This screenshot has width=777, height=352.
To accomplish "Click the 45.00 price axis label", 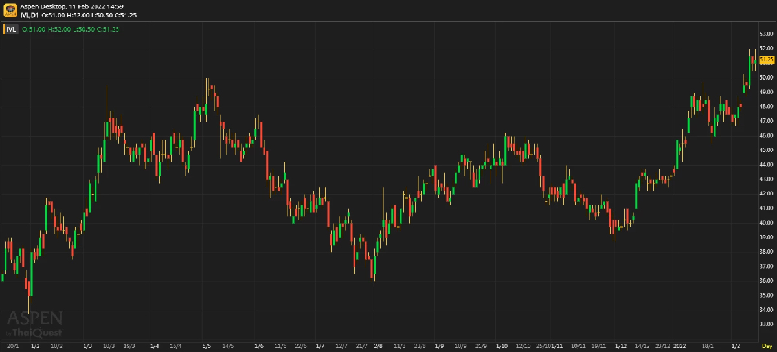I will pyautogui.click(x=767, y=150).
